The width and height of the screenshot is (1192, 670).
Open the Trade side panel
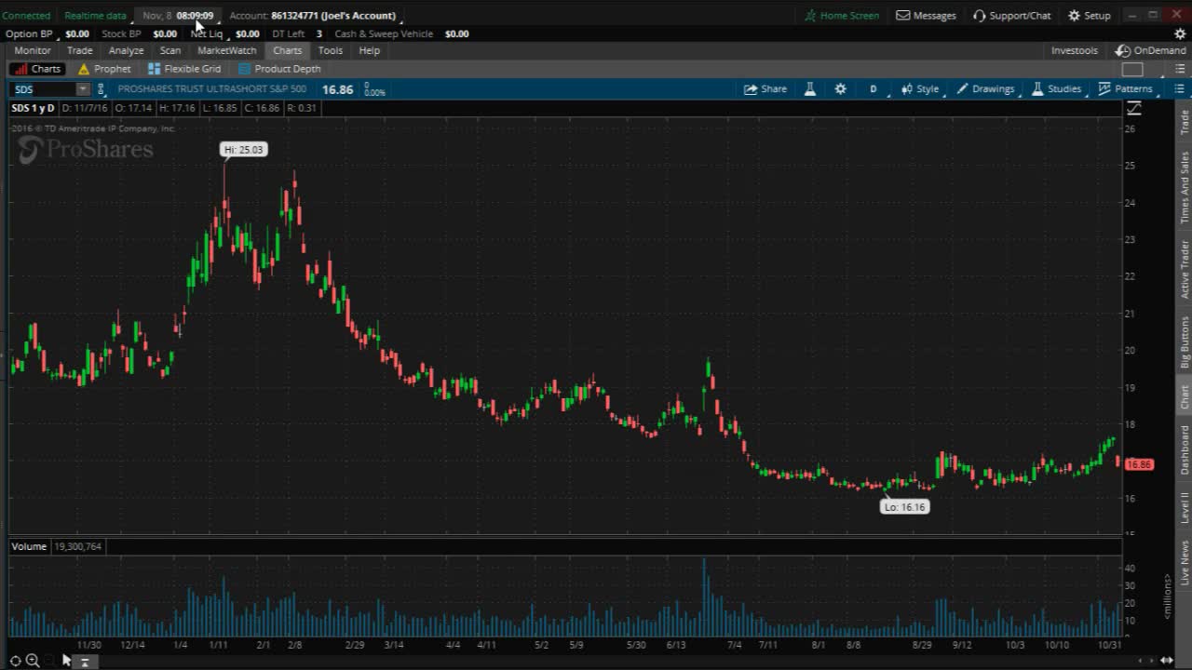pos(1185,122)
